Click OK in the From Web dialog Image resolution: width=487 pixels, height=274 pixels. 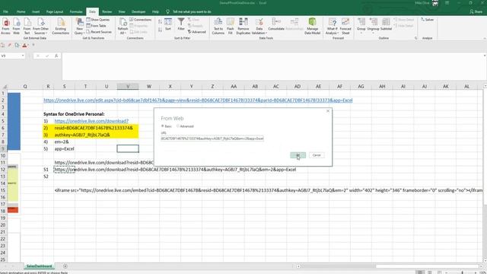click(x=298, y=155)
